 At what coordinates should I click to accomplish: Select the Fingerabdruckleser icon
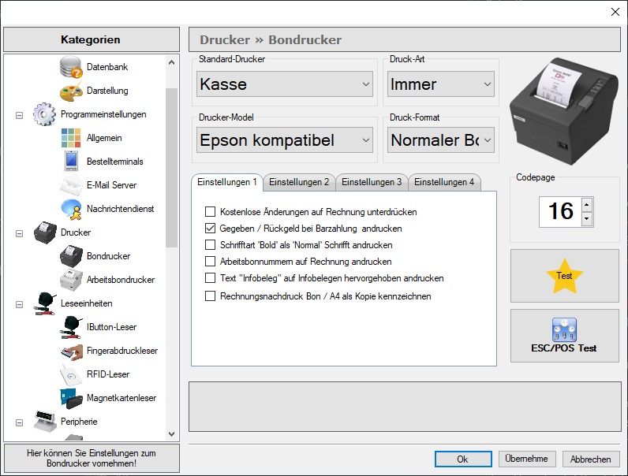coord(71,351)
